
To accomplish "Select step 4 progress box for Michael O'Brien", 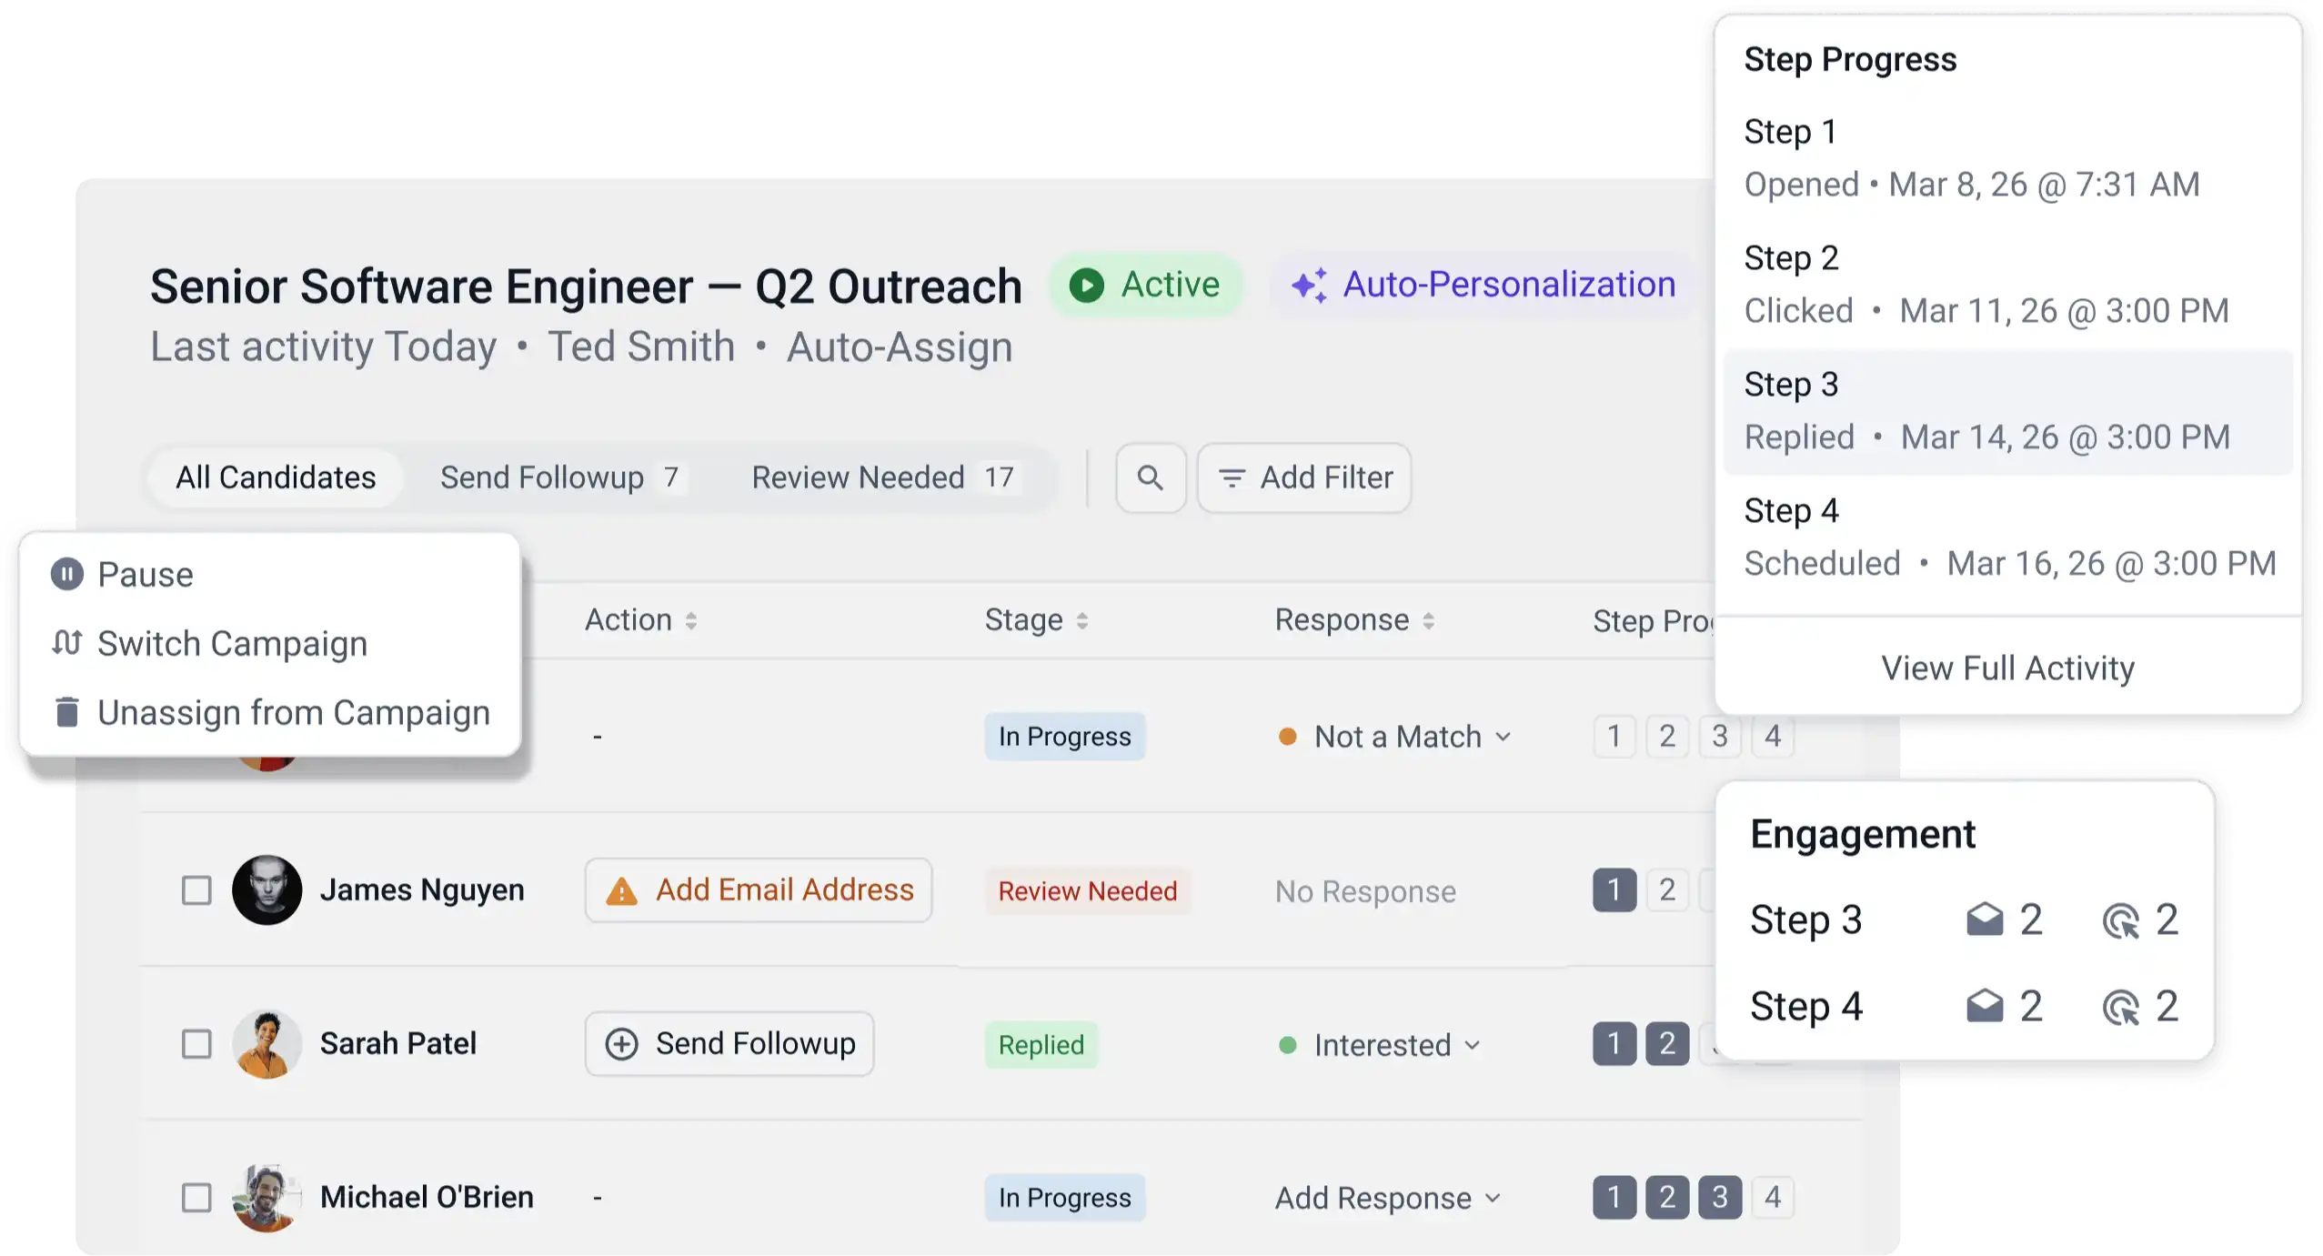I will click(x=1773, y=1197).
